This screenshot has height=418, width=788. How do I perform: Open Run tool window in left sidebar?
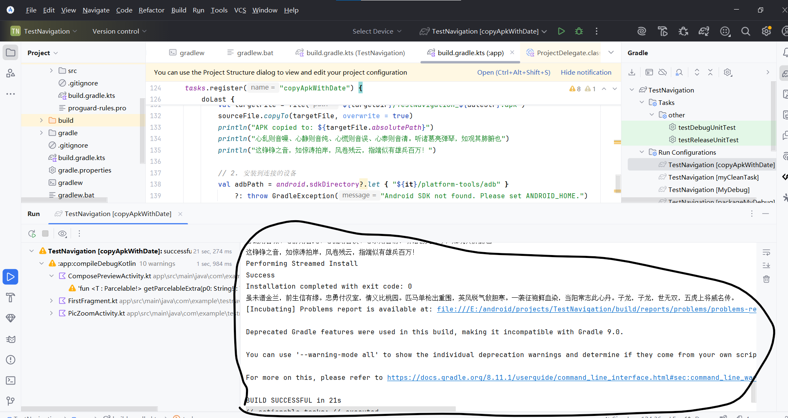click(x=11, y=277)
